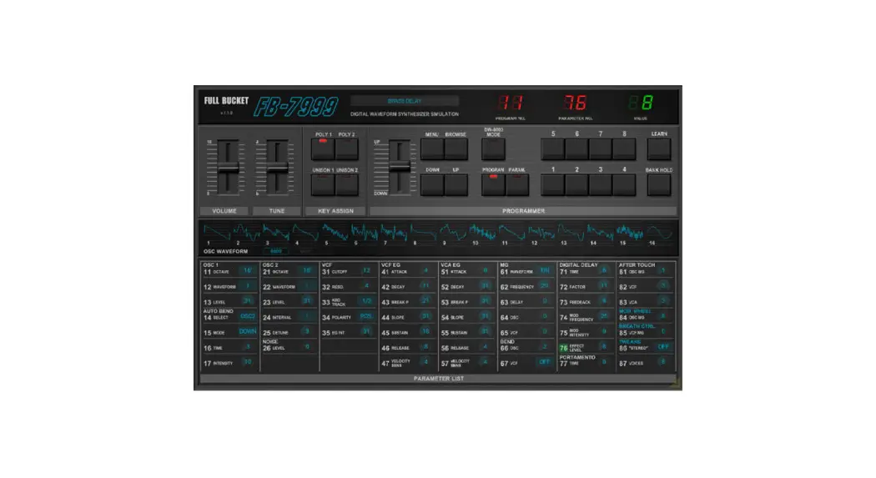The image size is (876, 478).
Task: Open OSC 2 octave value selector
Action: coord(306,271)
